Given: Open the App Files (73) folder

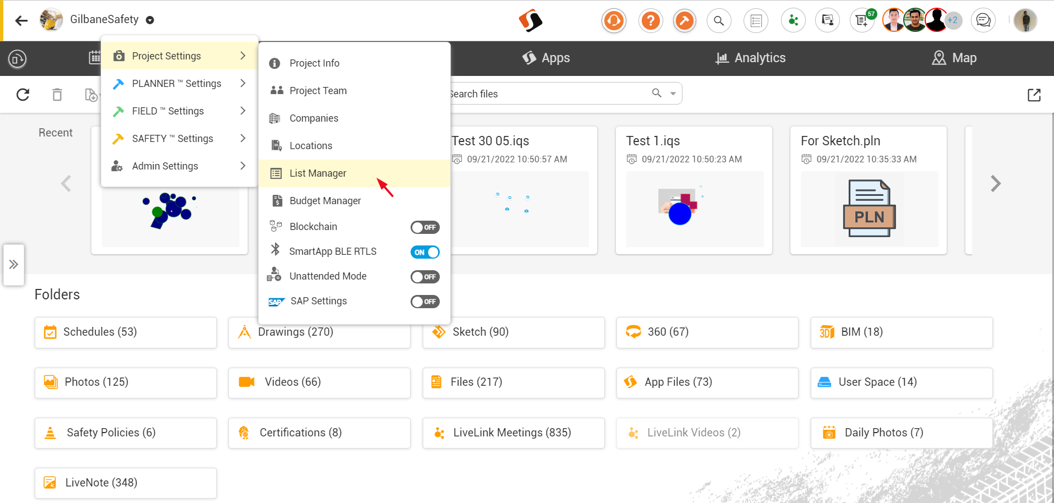Looking at the screenshot, I should 707,382.
